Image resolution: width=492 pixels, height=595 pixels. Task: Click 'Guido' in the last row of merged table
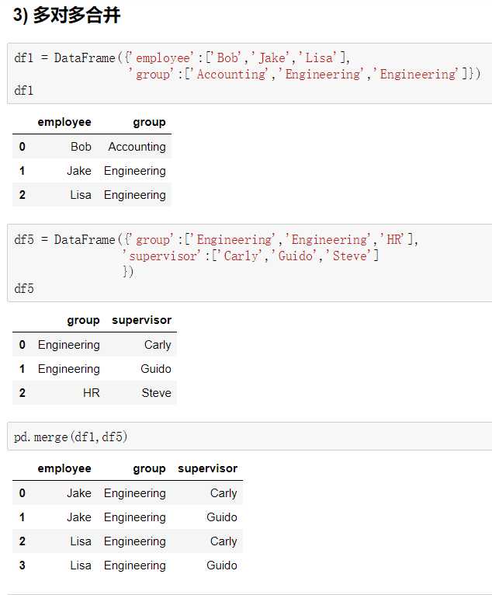(222, 565)
